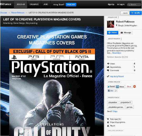Screen dimensions: 142x136
Task: Click the Behance logo
Action: 6,4
